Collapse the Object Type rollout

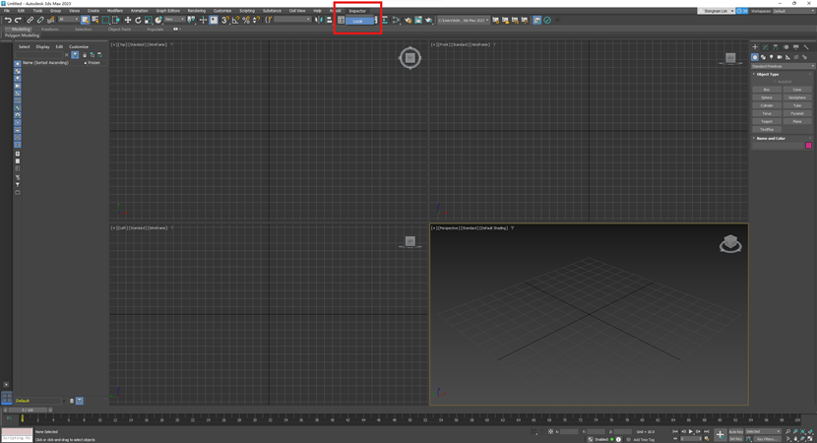pos(768,74)
